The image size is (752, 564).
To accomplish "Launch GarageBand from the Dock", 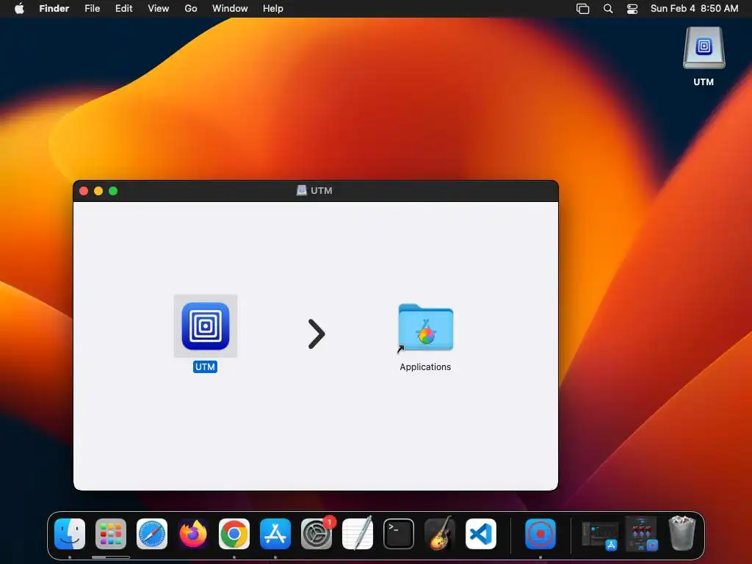I will tap(440, 534).
